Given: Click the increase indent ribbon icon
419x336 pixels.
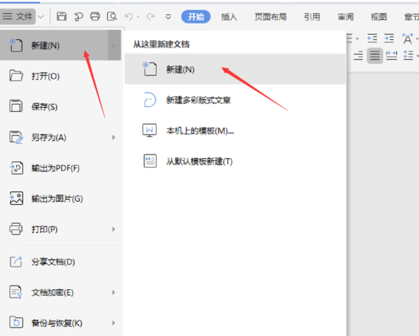Looking at the screenshot, I should pyautogui.click(x=389, y=38).
